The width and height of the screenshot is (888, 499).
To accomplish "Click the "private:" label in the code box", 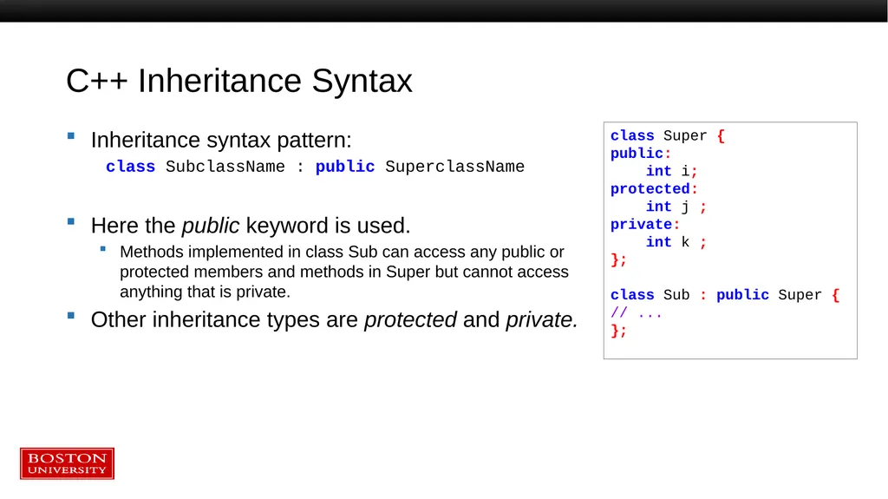I will click(x=644, y=225).
